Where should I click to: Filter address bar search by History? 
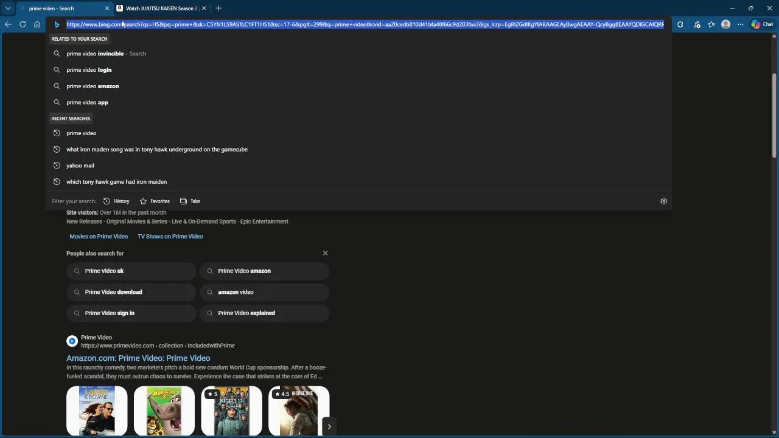click(116, 201)
